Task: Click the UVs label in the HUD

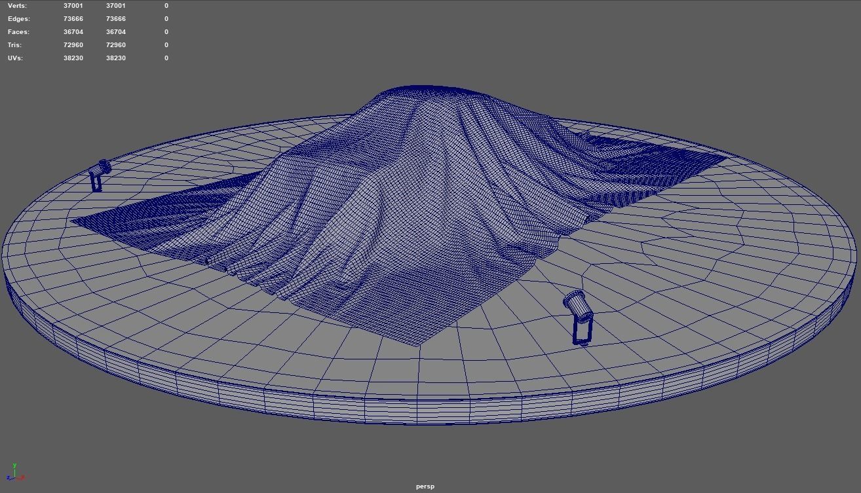Action: click(x=15, y=58)
